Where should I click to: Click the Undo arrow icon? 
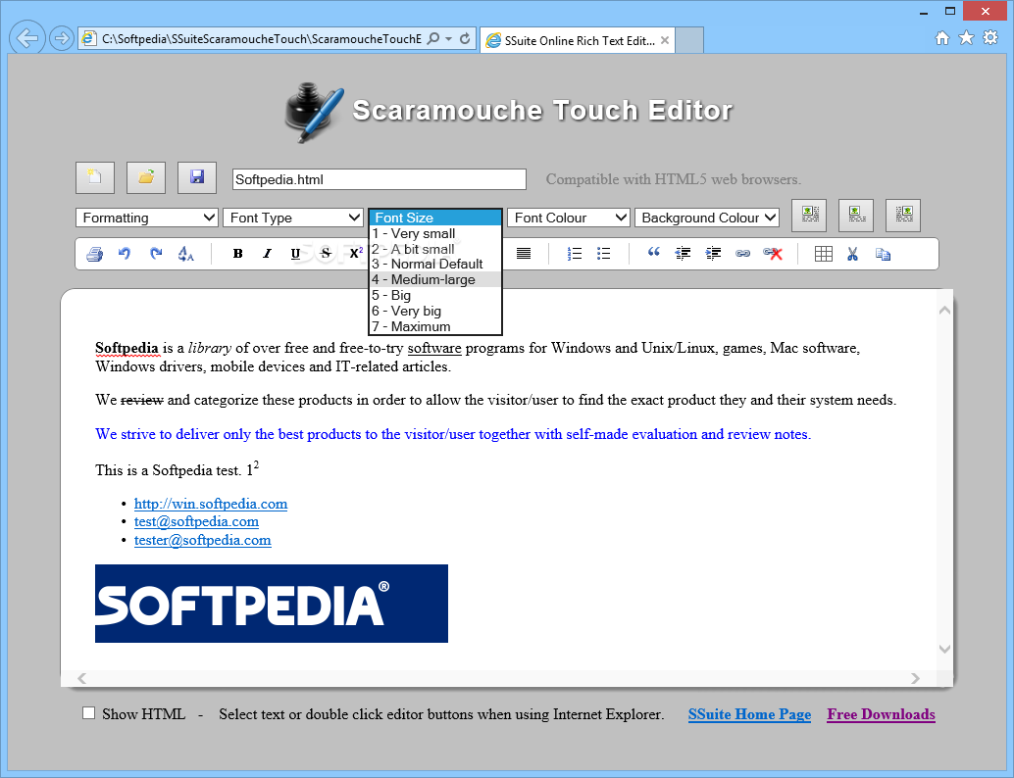pyautogui.click(x=125, y=254)
